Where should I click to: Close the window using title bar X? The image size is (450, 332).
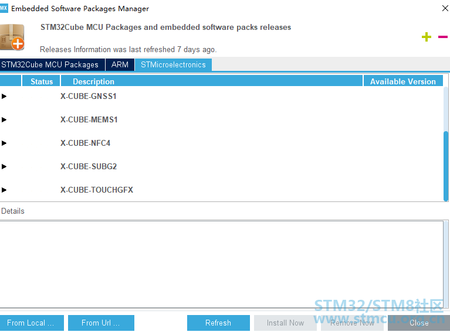pyautogui.click(x=445, y=8)
